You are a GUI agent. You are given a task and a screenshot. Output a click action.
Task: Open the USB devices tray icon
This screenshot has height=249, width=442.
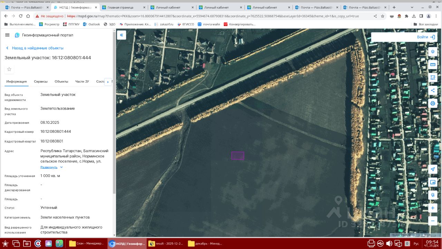pos(380,243)
